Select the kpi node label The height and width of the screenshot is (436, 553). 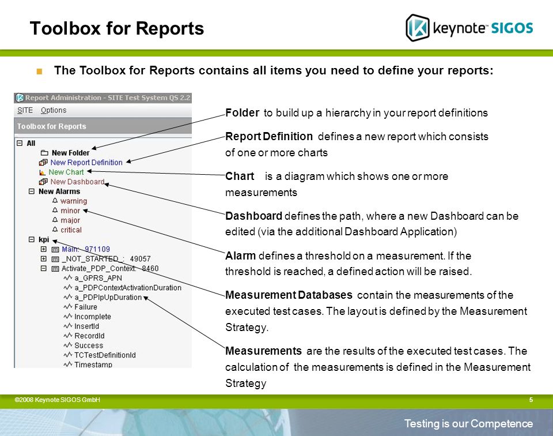pos(44,239)
